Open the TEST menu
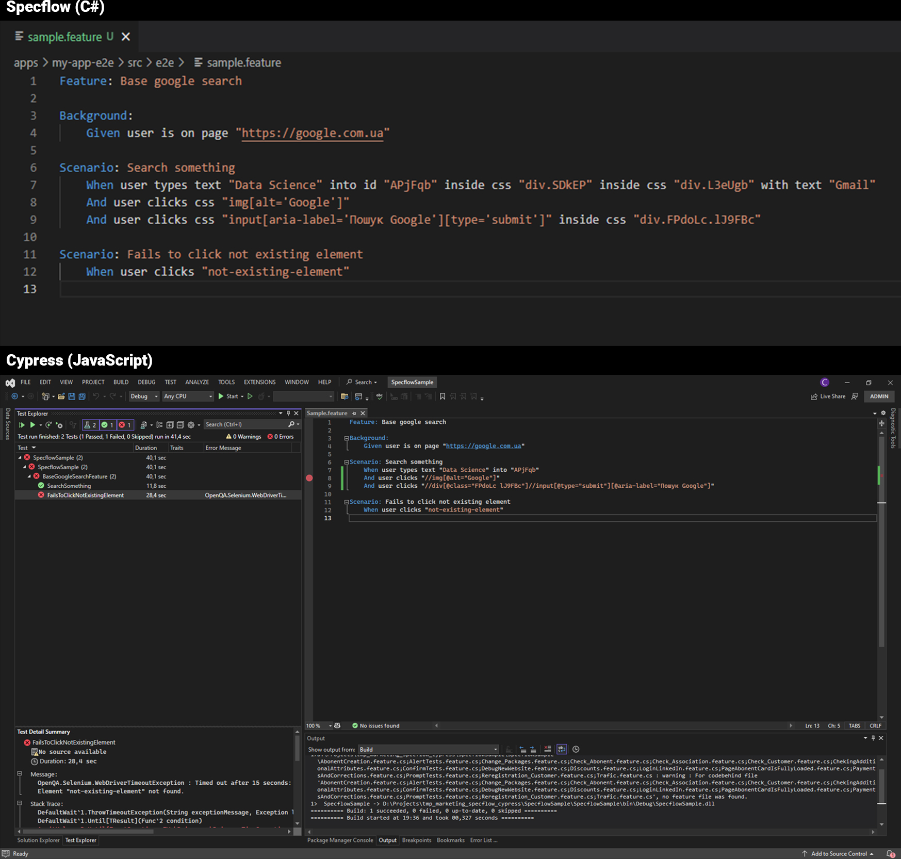This screenshot has height=859, width=901. (171, 382)
